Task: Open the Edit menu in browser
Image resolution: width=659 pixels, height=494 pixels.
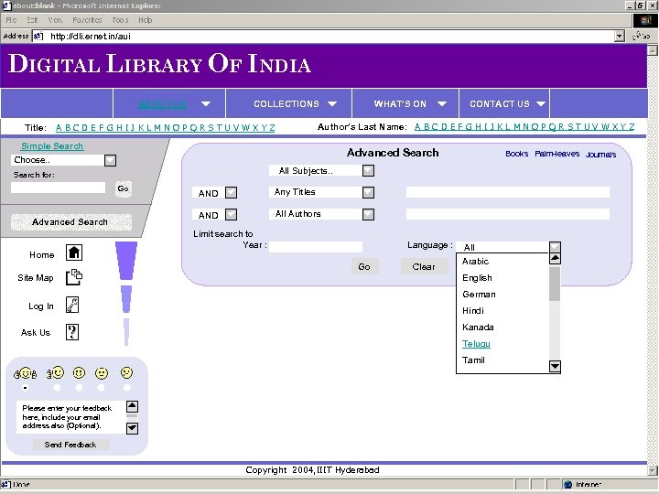Action: tap(32, 20)
